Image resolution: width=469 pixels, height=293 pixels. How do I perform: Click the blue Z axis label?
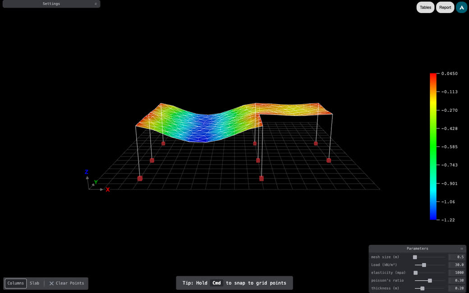click(87, 172)
